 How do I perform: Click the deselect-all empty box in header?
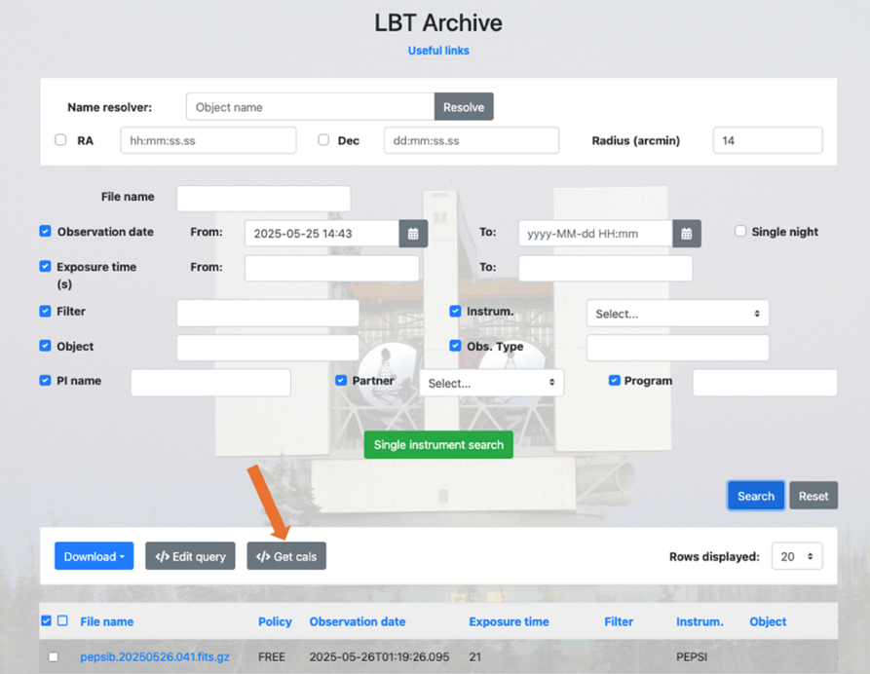point(62,621)
